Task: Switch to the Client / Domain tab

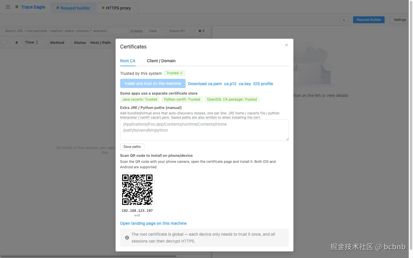Action: [161, 61]
